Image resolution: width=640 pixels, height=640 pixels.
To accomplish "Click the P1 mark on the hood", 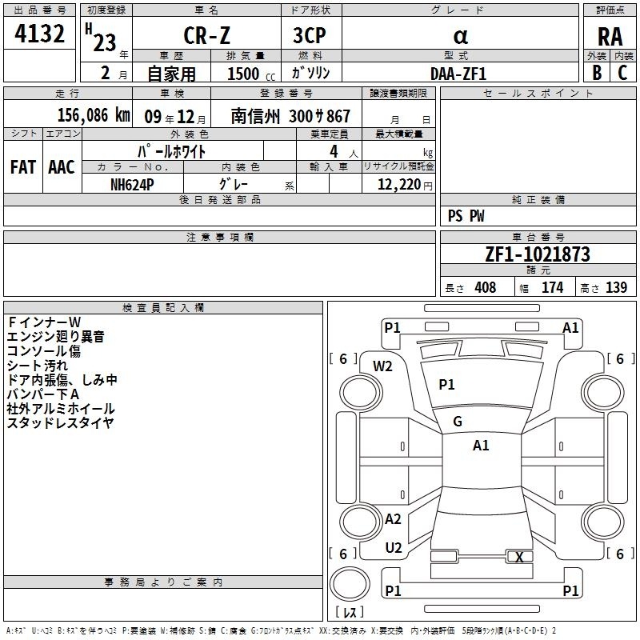I will click(446, 385).
